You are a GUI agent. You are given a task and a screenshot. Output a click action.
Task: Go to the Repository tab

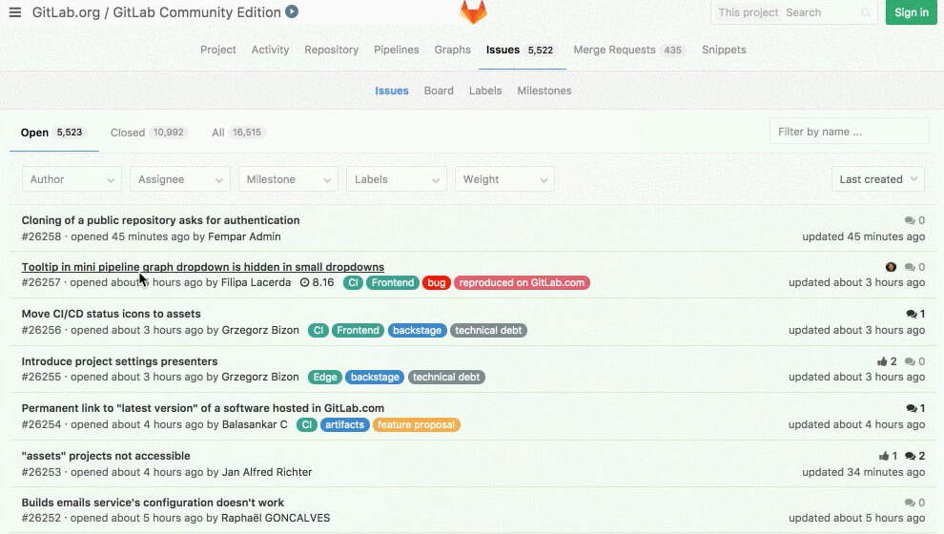click(x=331, y=50)
